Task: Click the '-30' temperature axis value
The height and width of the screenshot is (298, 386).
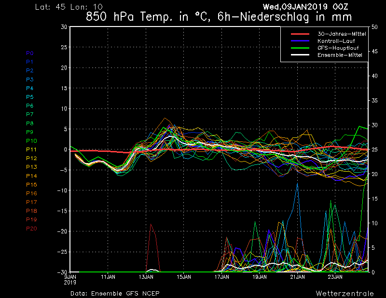Action: click(x=62, y=272)
